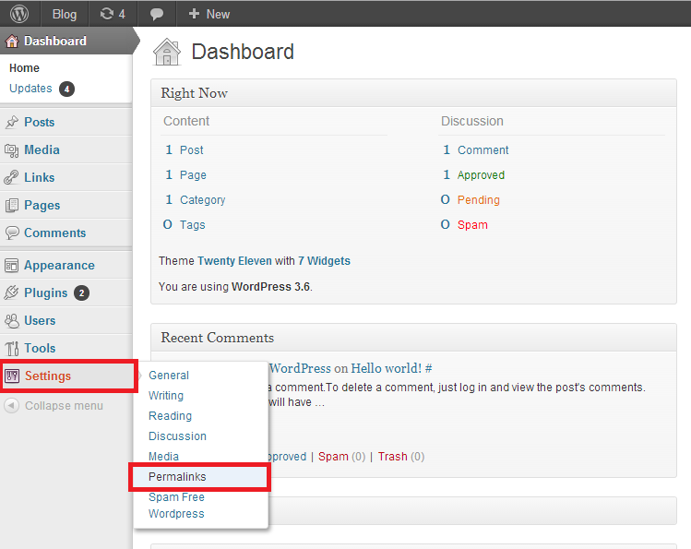
Task: Click the Spam link in Right Now
Action: (x=472, y=225)
